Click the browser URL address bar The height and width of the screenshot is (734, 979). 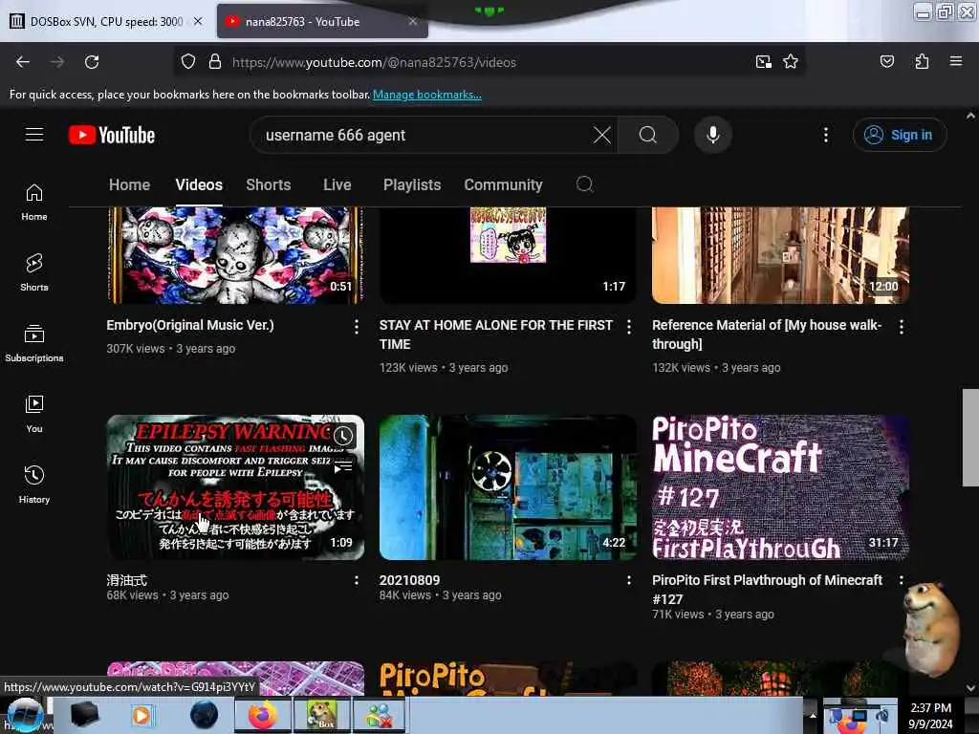click(x=487, y=62)
